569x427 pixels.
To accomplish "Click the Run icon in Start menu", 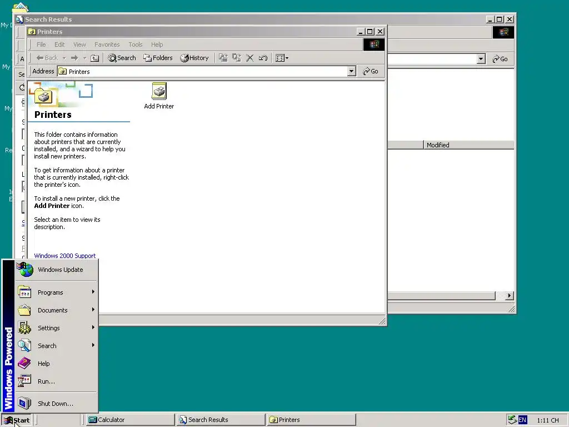I will pyautogui.click(x=24, y=381).
